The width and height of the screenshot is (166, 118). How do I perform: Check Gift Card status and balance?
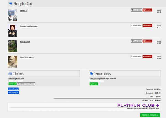tap(26, 84)
